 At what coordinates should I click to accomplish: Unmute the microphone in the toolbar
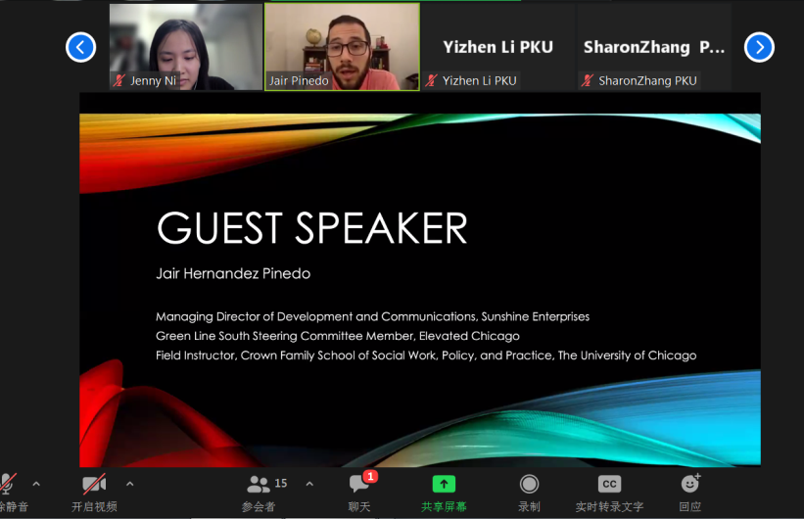click(8, 484)
